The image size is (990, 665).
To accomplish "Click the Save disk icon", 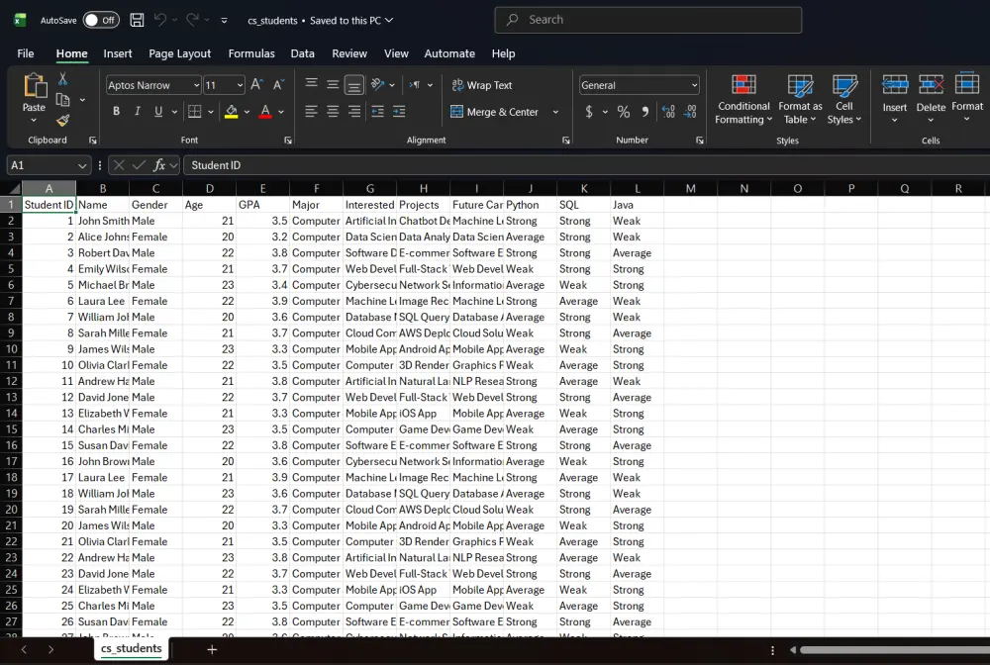I will coord(137,20).
